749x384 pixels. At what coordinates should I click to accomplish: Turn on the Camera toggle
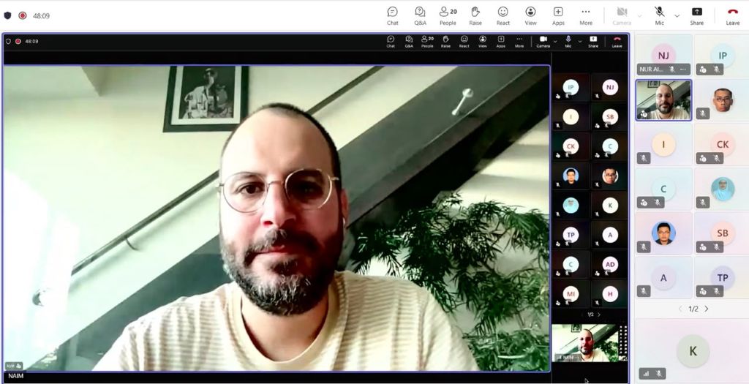pyautogui.click(x=622, y=15)
